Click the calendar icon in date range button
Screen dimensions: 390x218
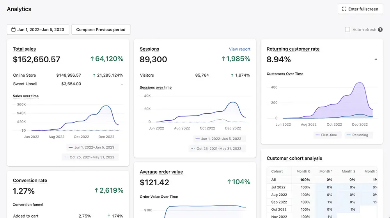[x=13, y=30]
